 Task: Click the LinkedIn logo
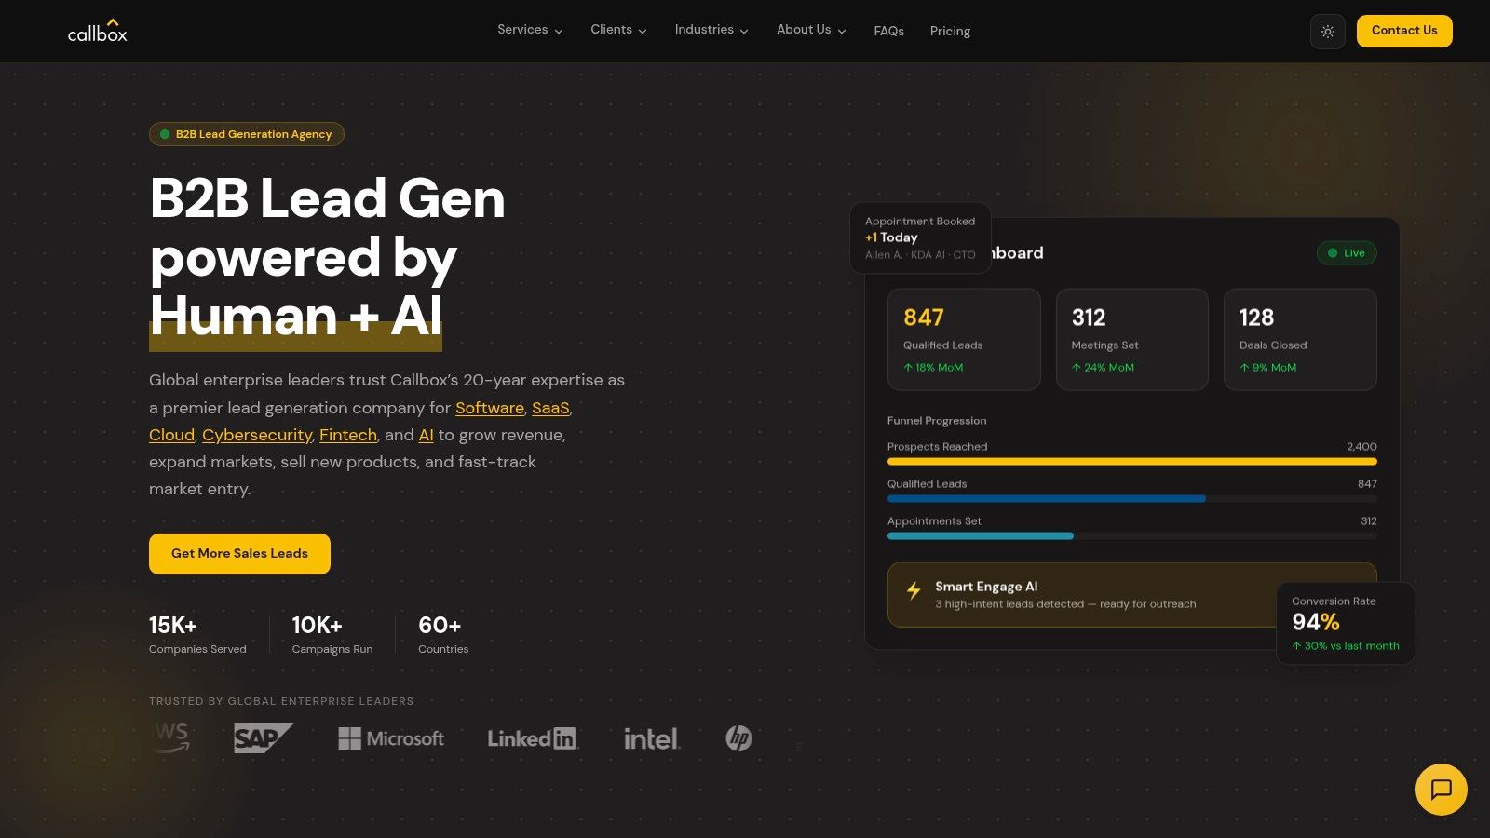[x=533, y=738]
